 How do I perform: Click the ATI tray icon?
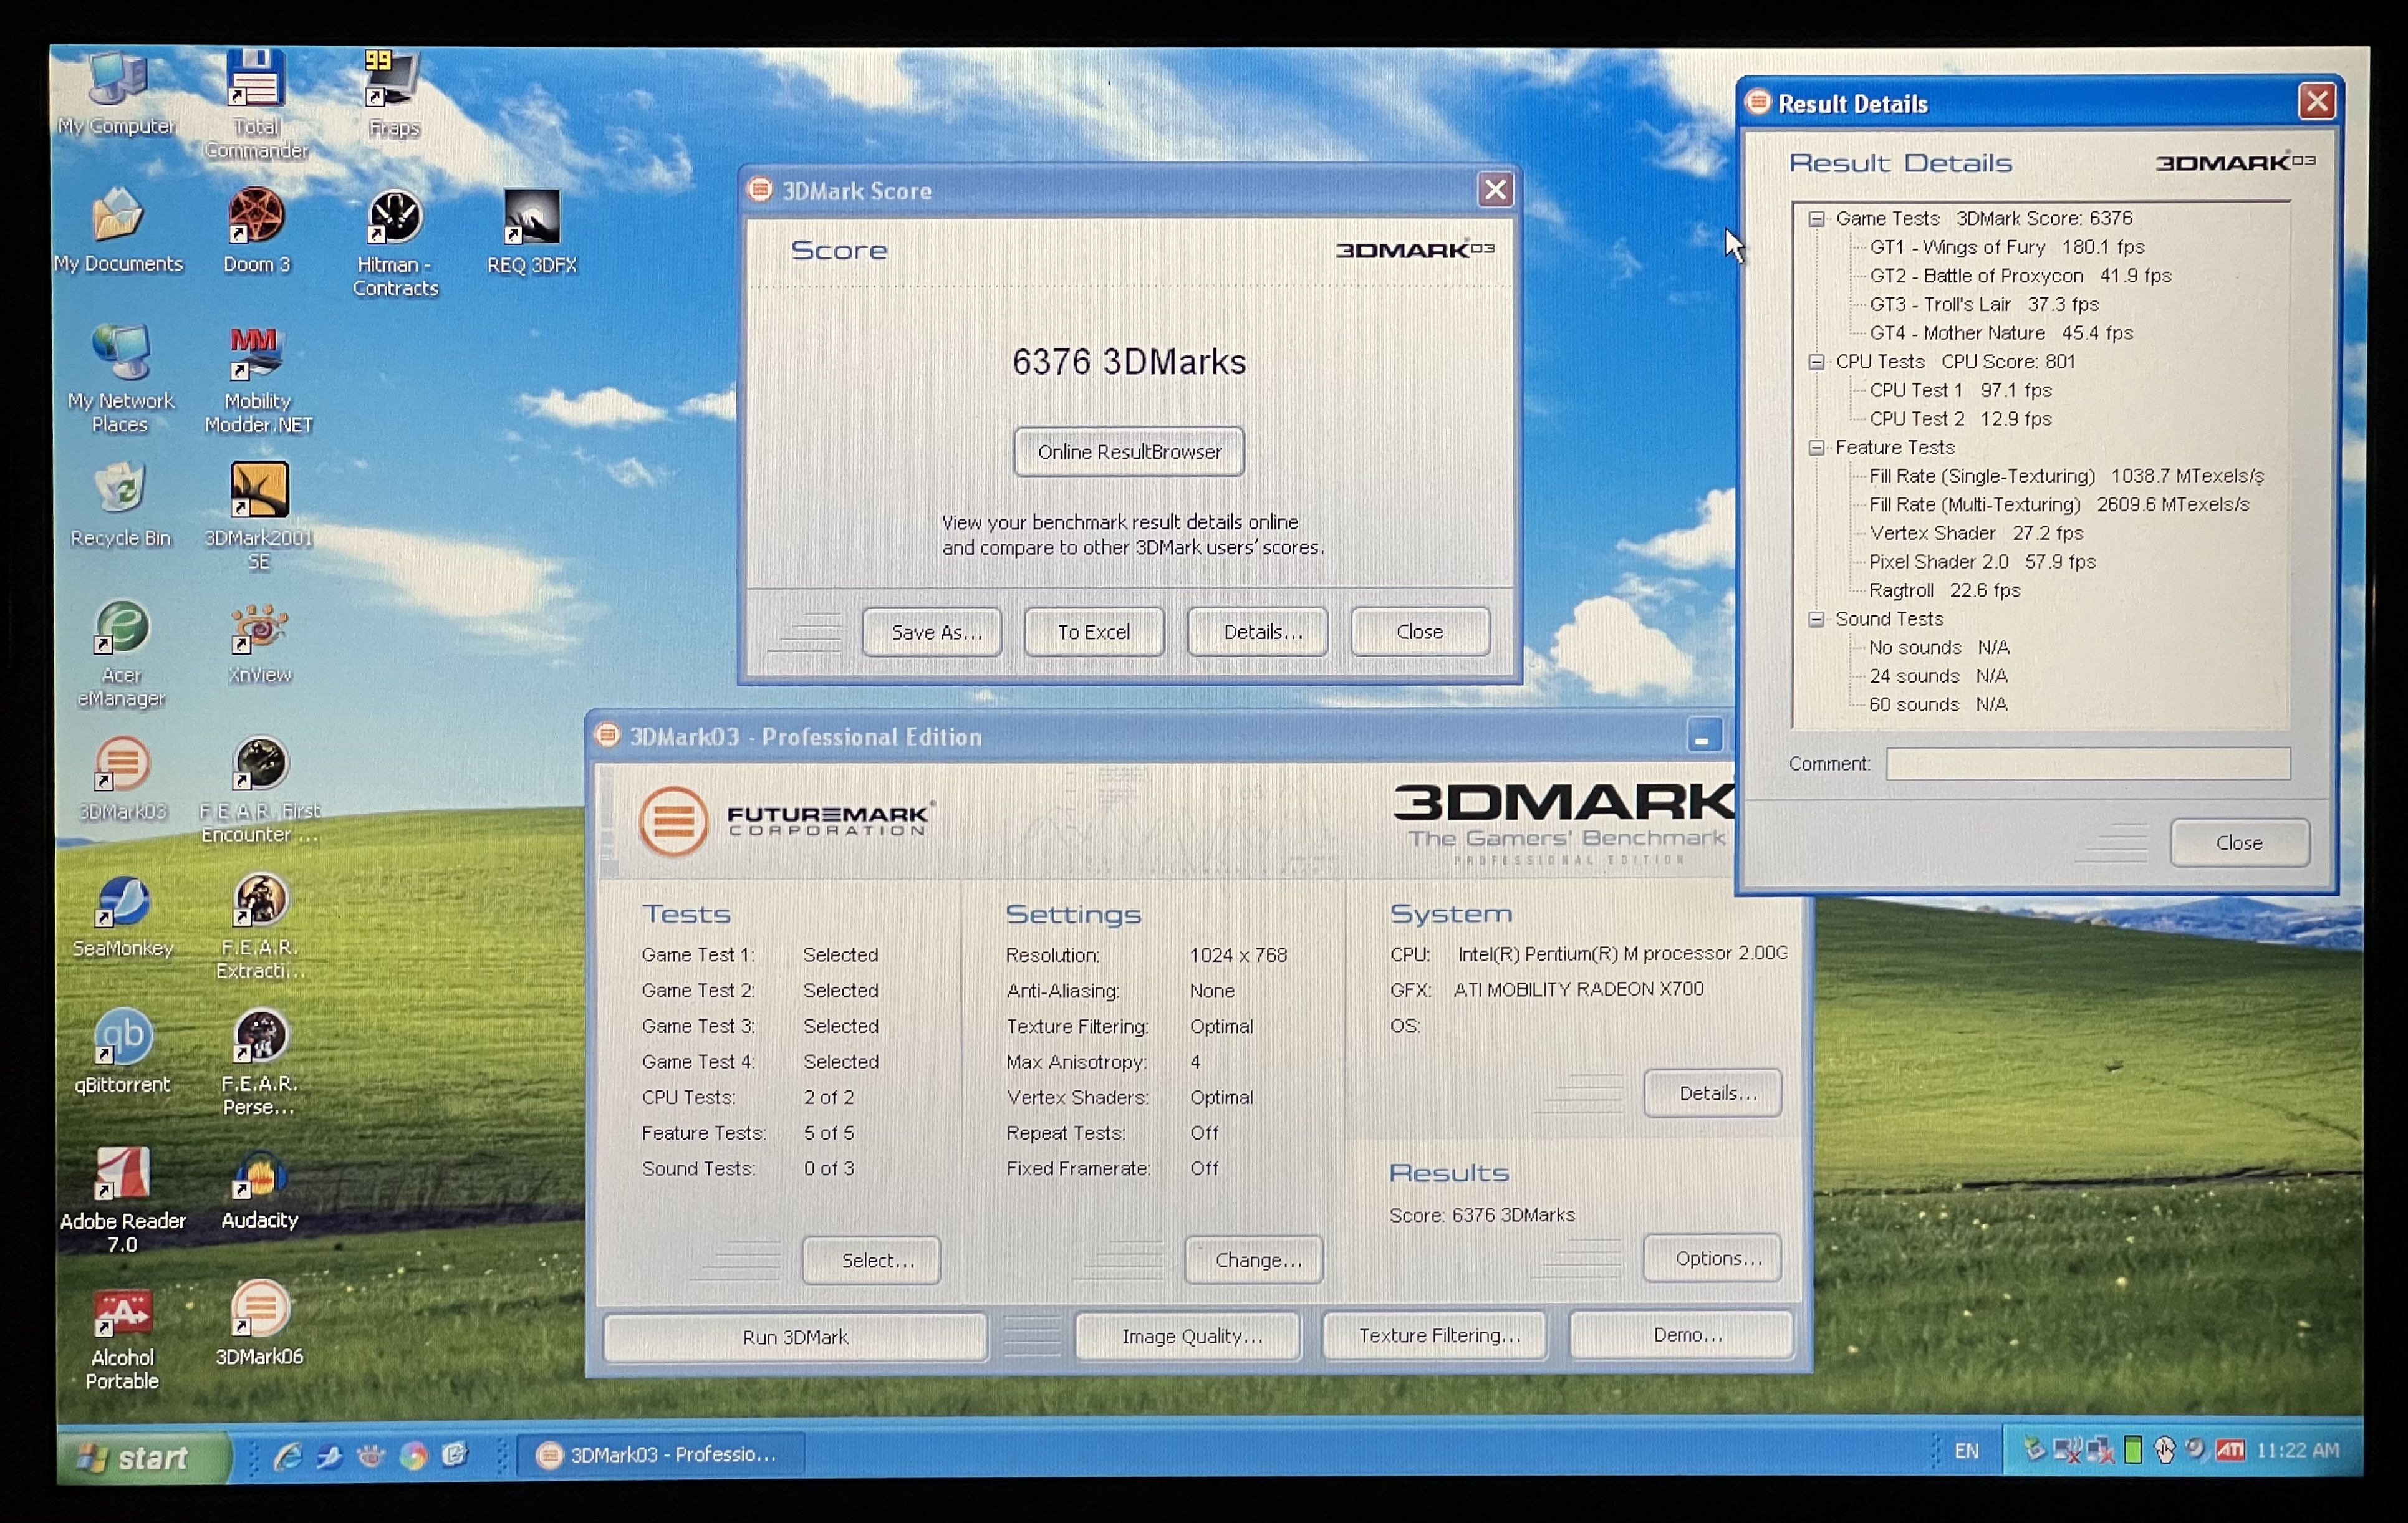(2230, 1449)
